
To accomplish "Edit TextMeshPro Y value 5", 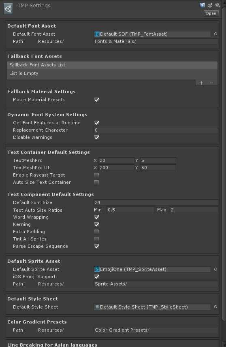I will tap(158, 160).
